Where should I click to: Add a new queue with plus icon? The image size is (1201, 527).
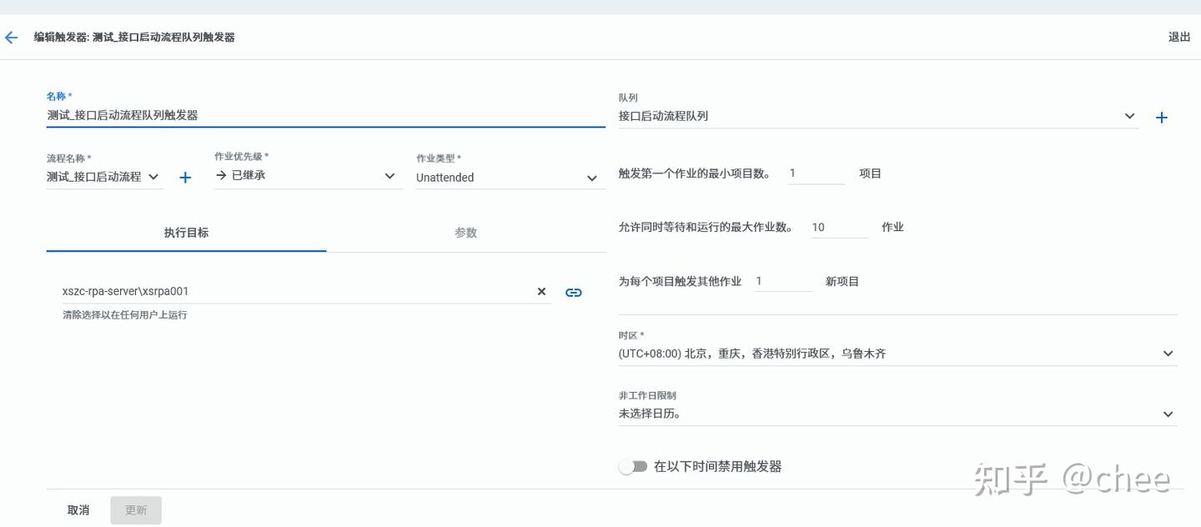[x=1161, y=118]
